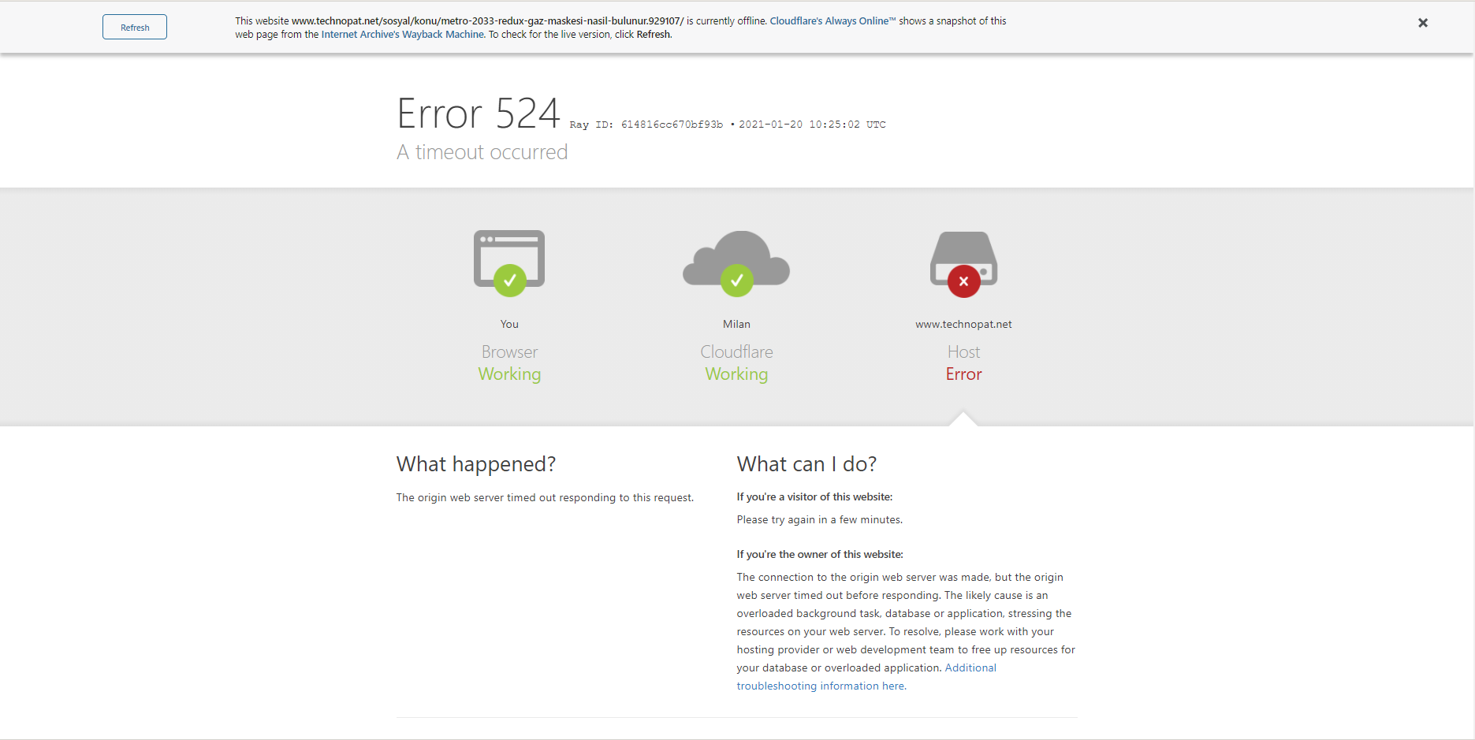Click the host server icon with red X
This screenshot has height=740, width=1475.
(x=963, y=264)
